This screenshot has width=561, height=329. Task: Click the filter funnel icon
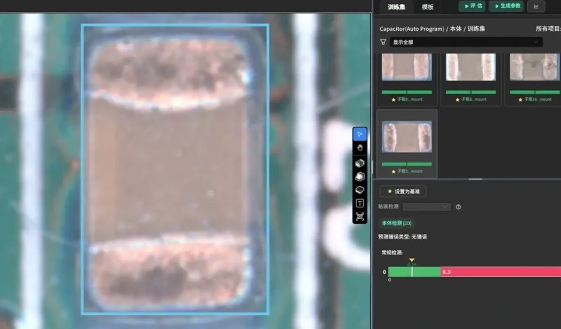(x=383, y=42)
